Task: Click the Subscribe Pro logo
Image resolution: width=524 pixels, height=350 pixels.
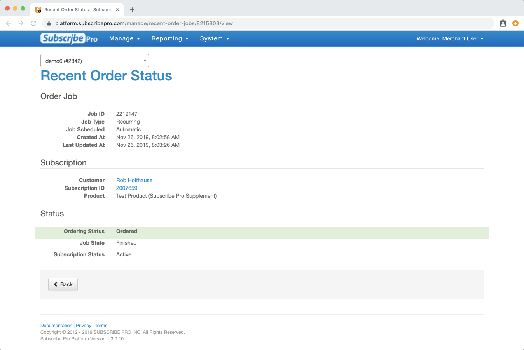Action: click(69, 38)
